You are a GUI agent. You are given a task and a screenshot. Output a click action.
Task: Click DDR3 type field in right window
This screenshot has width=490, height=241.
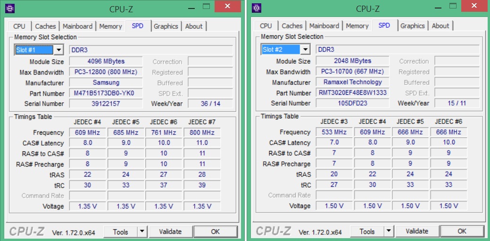click(398, 50)
